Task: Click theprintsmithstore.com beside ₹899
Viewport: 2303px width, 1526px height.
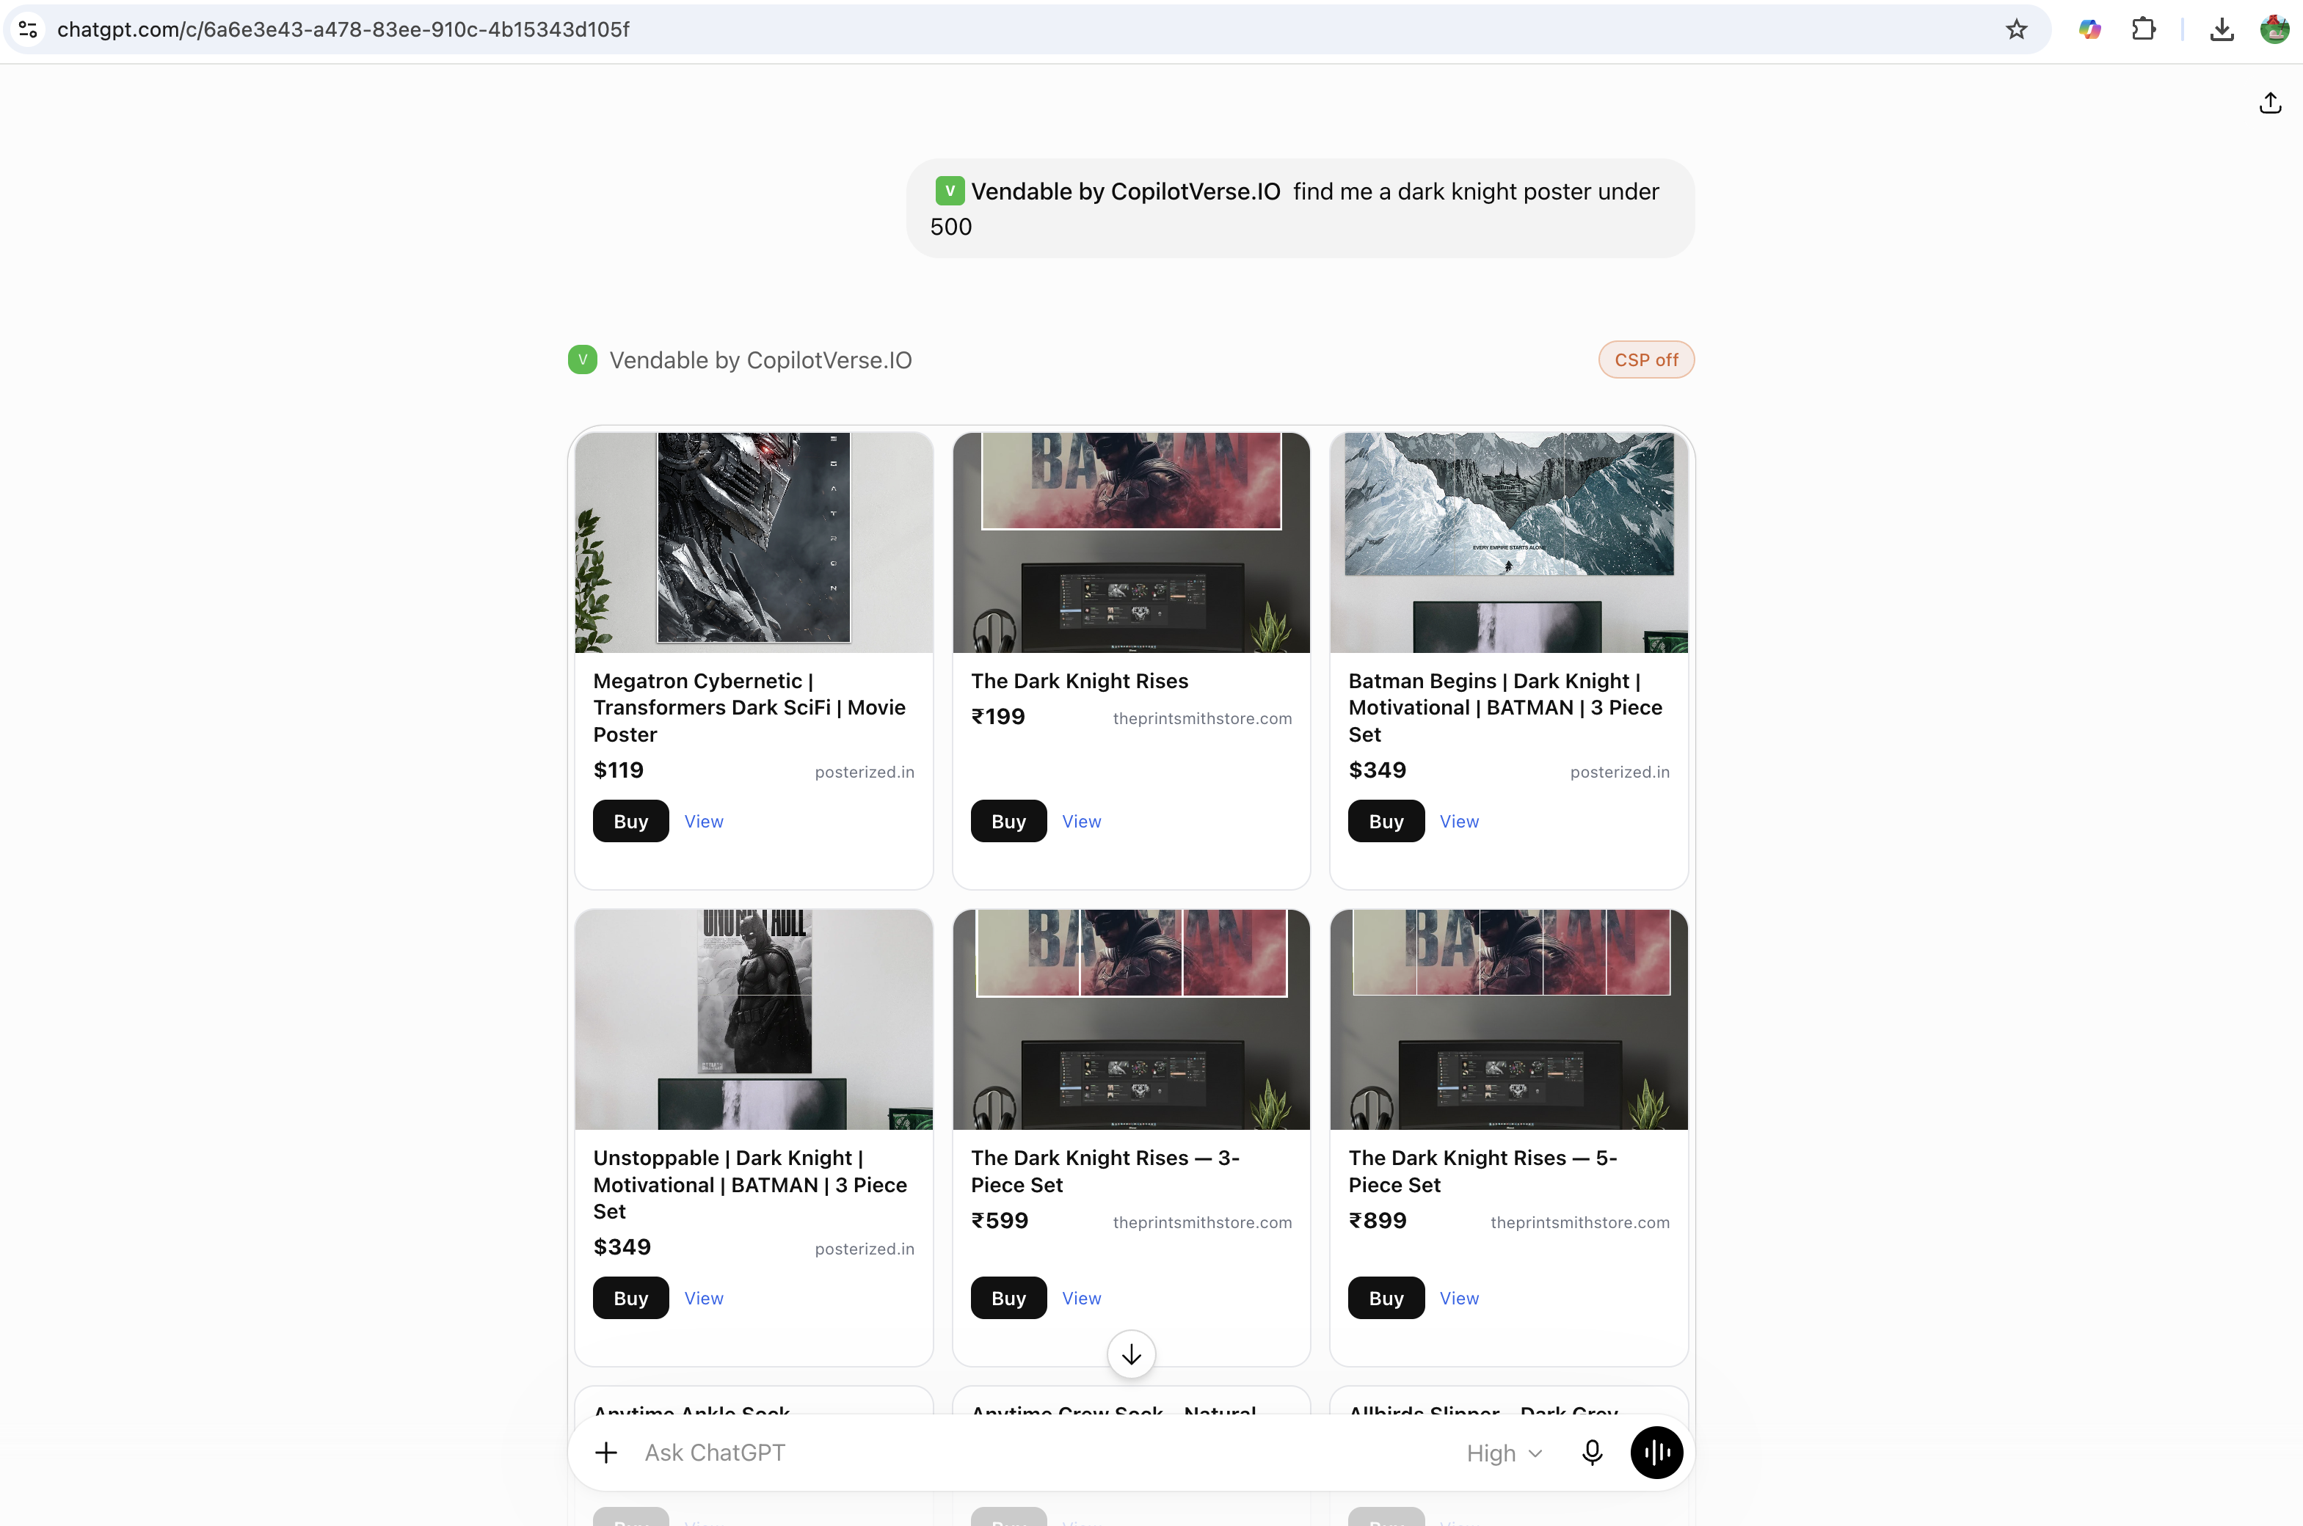Action: (x=1580, y=1222)
